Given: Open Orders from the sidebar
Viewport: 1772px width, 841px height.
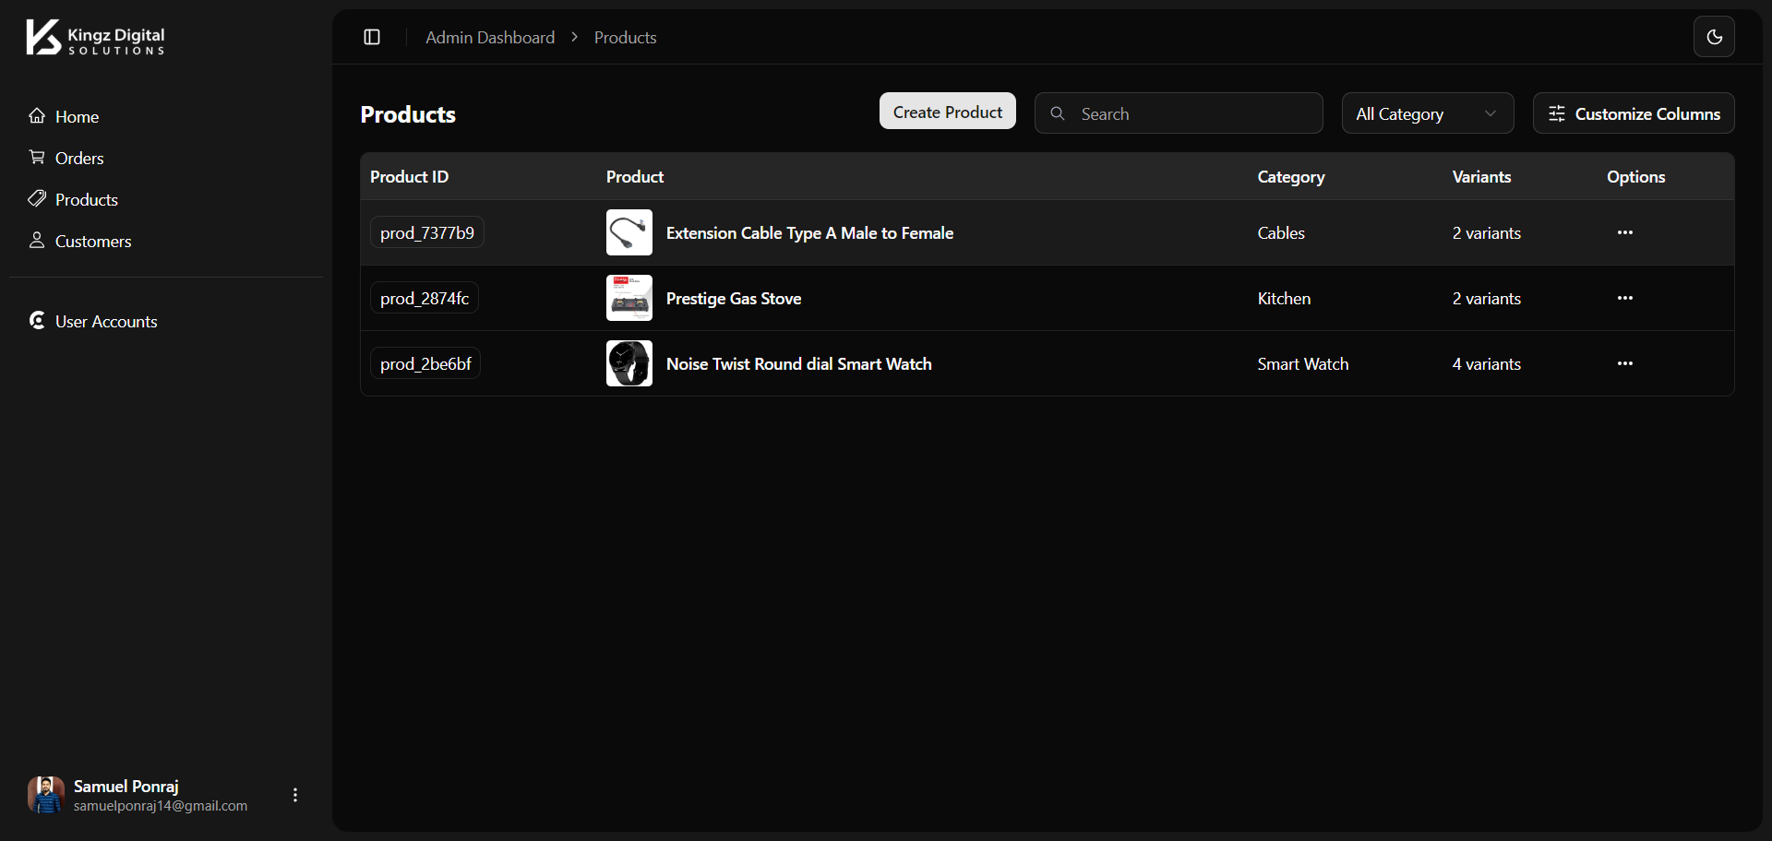Looking at the screenshot, I should click(79, 159).
